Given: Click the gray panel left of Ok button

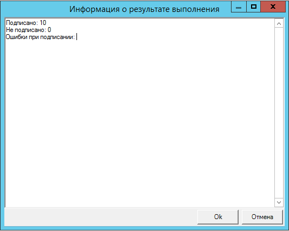Looking at the screenshot, I should pyautogui.click(x=101, y=217).
